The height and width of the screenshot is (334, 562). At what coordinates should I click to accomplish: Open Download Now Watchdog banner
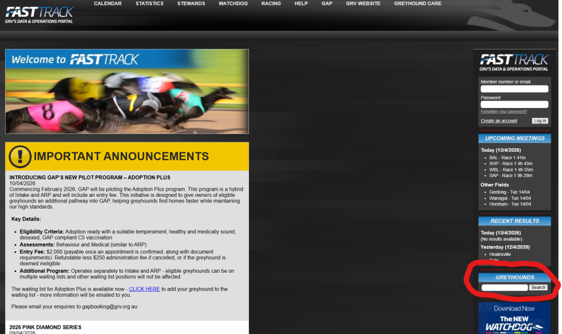514,318
